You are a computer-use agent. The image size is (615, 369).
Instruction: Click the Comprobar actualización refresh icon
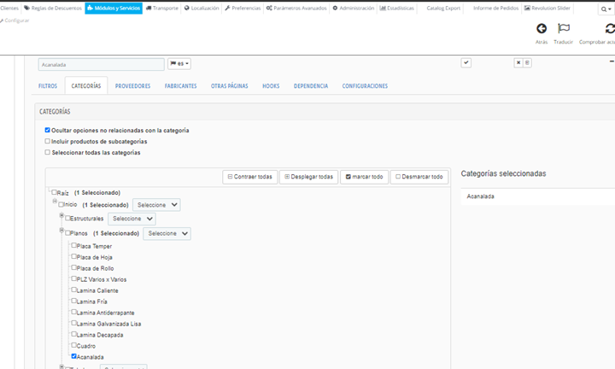point(610,29)
